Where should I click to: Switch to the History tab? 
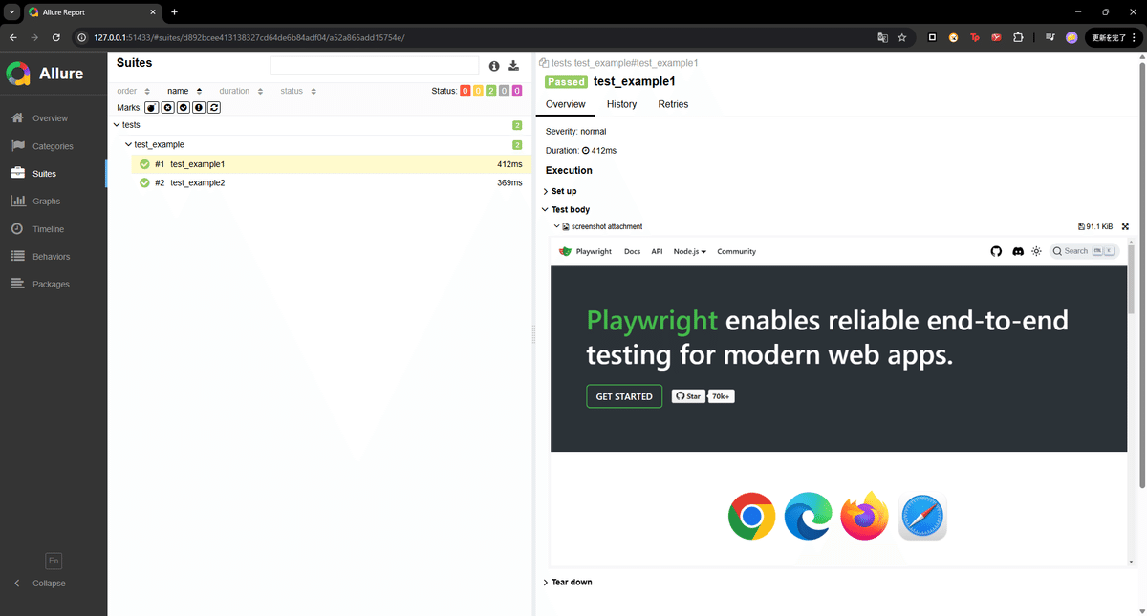[621, 104]
